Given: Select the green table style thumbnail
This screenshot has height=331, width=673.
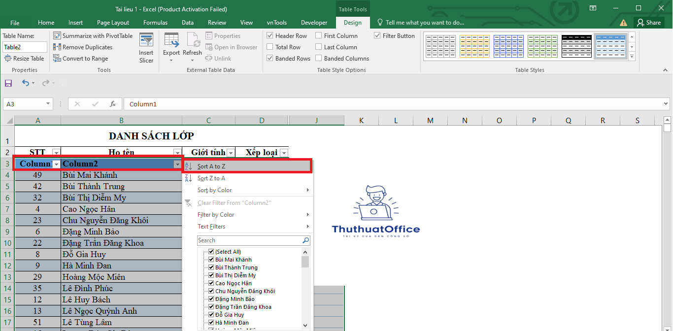Looking at the screenshot, I should click(x=542, y=46).
